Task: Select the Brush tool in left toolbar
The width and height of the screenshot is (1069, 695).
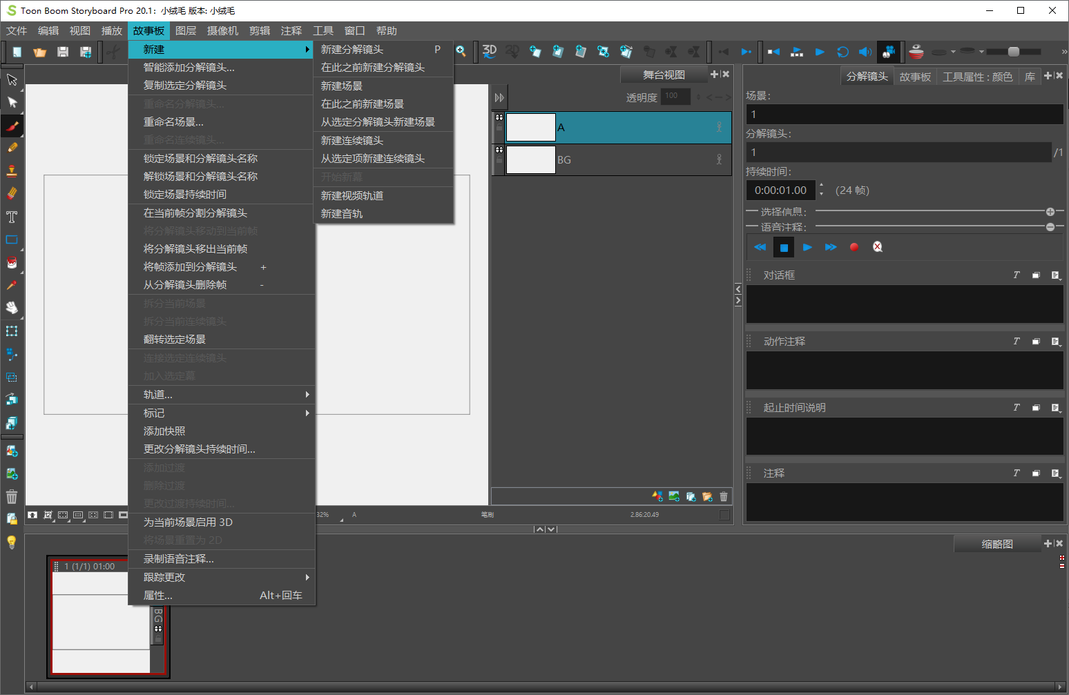Action: [x=12, y=126]
